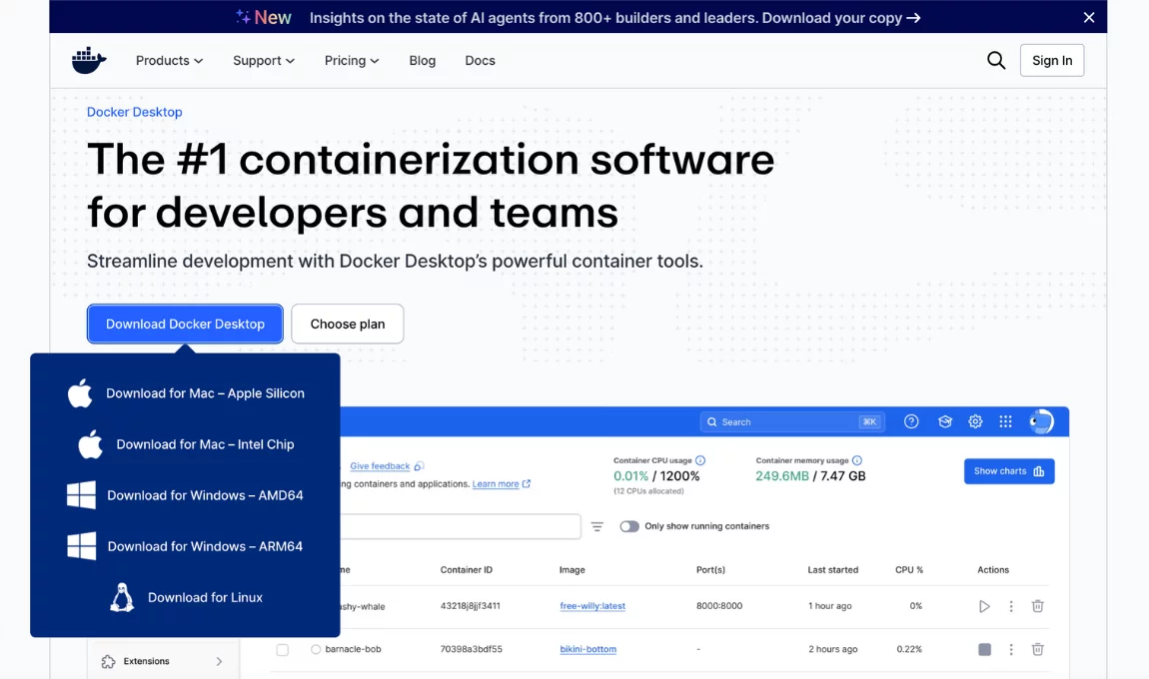Screen dimensions: 1149x679
Task: Click the Apple icon beside Intel Chip download
Action: click(90, 444)
